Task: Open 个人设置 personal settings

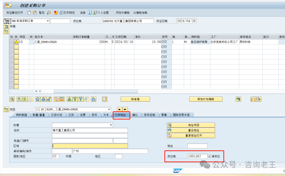Action: tap(101, 13)
